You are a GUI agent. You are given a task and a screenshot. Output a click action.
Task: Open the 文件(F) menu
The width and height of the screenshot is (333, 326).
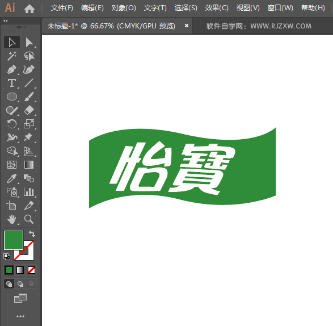[x=62, y=8]
